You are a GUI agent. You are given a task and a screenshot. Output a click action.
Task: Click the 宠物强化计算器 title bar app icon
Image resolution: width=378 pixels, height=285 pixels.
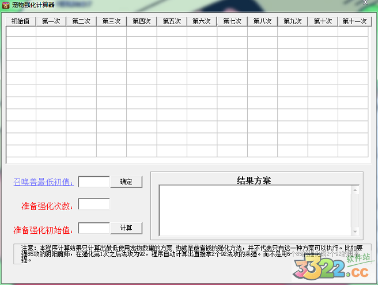pyautogui.click(x=6, y=5)
